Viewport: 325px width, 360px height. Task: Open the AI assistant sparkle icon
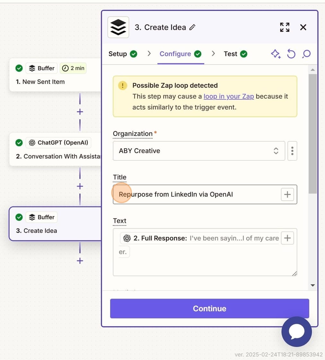tap(276, 54)
